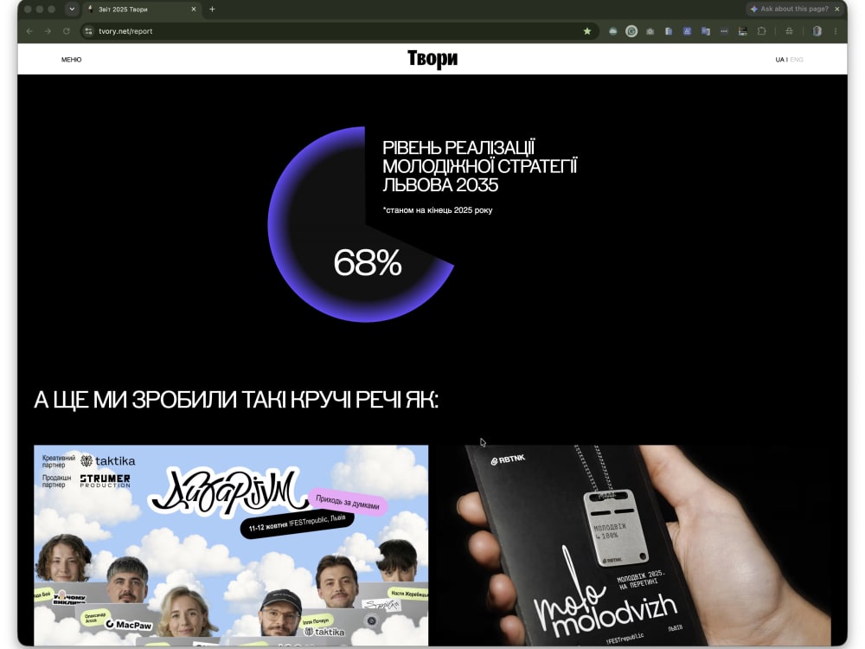Screen dimensions: 865x649
Task: Click the MacPaw badge on poster
Action: pyautogui.click(x=129, y=624)
